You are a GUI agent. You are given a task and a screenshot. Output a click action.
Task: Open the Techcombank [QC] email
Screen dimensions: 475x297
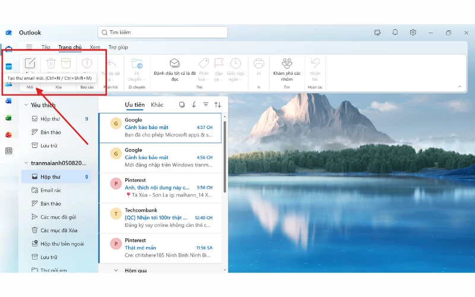coord(160,217)
